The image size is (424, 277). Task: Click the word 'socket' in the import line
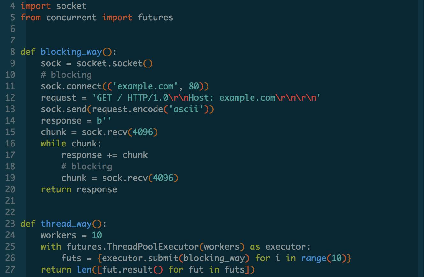pos(71,6)
